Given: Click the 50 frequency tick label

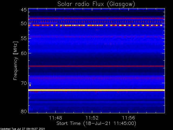Looking at the screenshot, I should click(x=24, y=24).
